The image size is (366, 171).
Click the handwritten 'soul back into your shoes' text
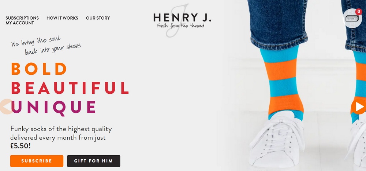pos(46,45)
